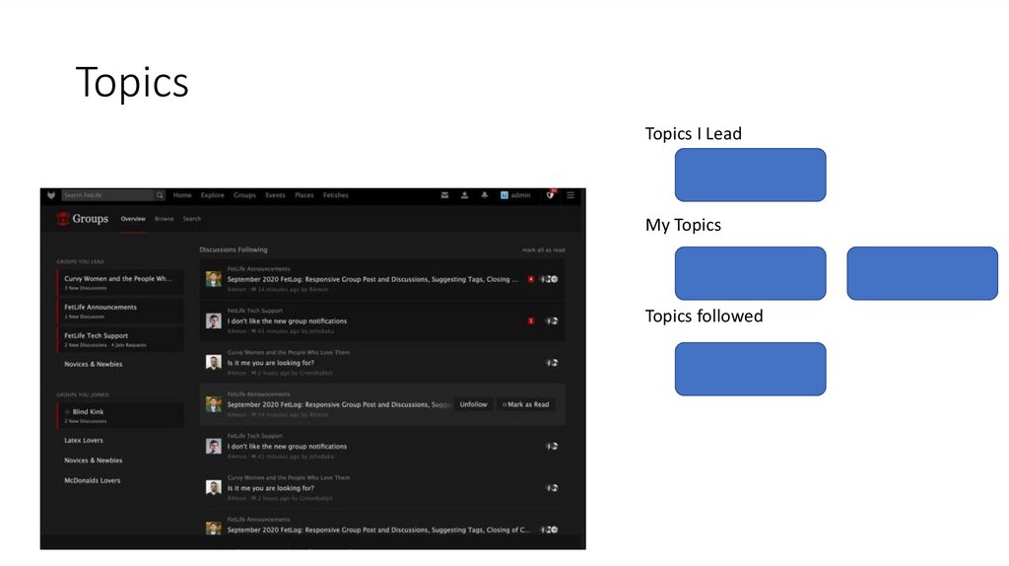The height and width of the screenshot is (566, 1009).
Task: Click the admin avatar icon
Action: tap(504, 195)
